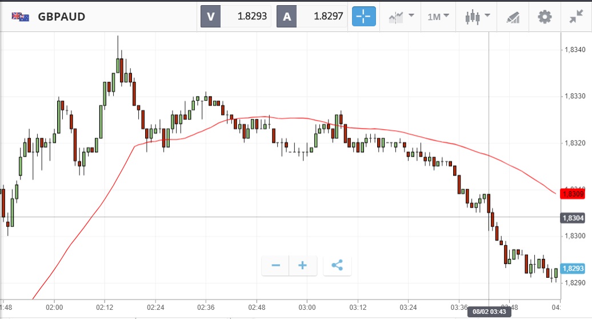Image resolution: width=592 pixels, height=319 pixels.
Task: Click the GBPAUD symbol title
Action: 62,17
